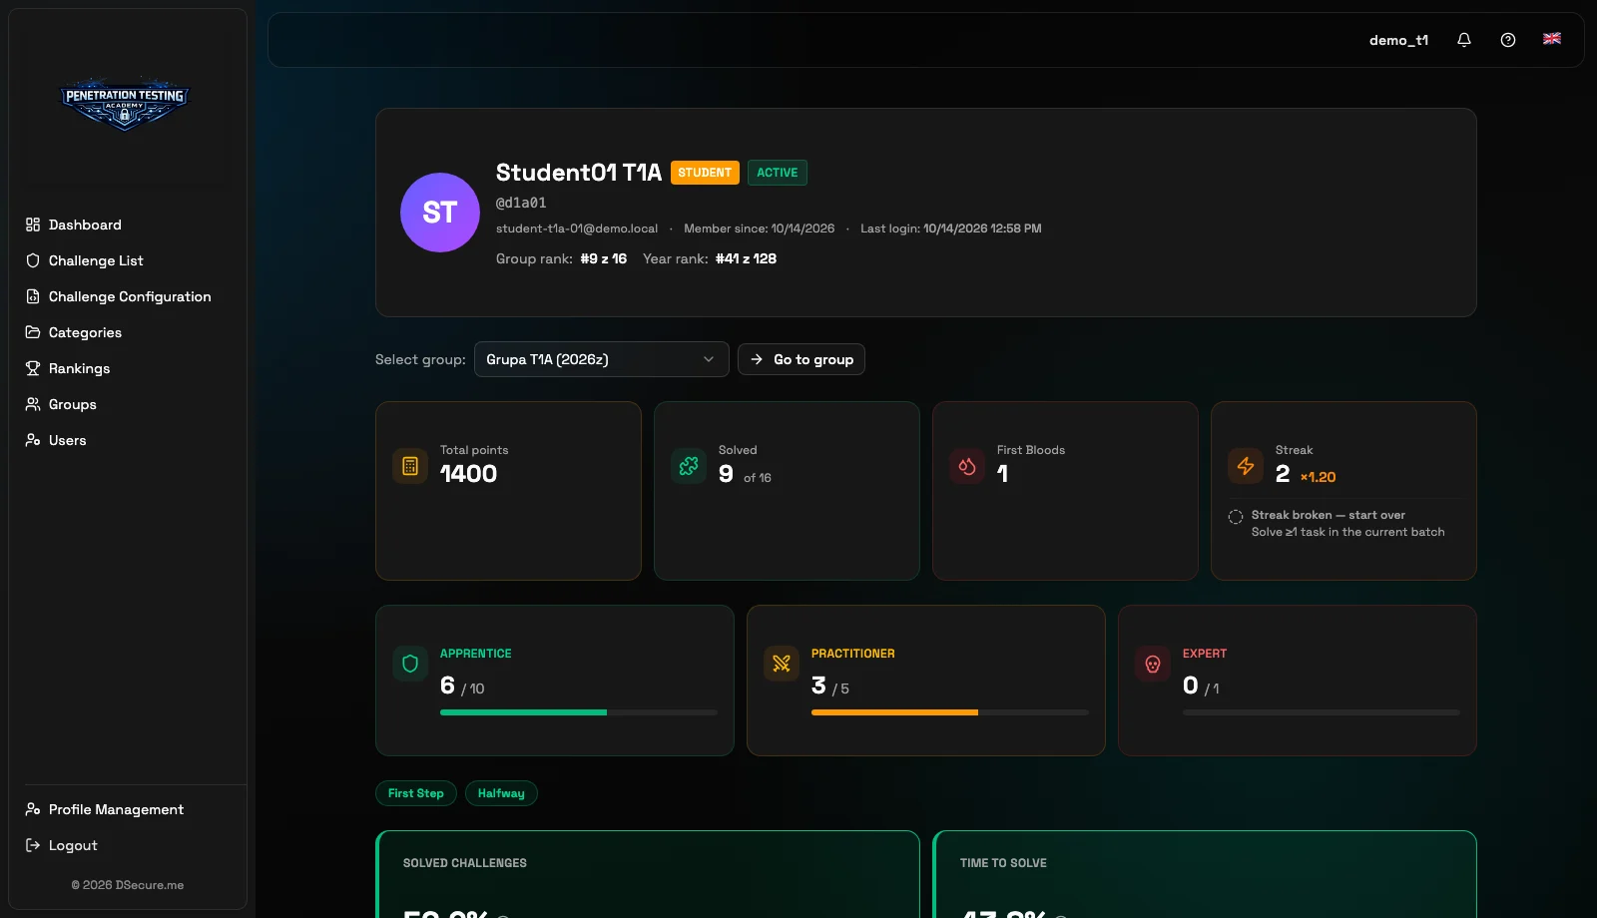Click the First Bloods droplet icon
The width and height of the screenshot is (1597, 918).
coord(967,466)
